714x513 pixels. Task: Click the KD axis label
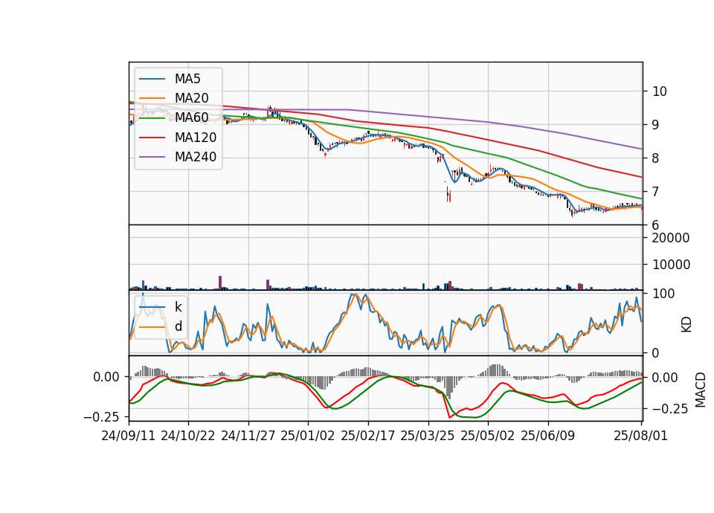click(686, 325)
